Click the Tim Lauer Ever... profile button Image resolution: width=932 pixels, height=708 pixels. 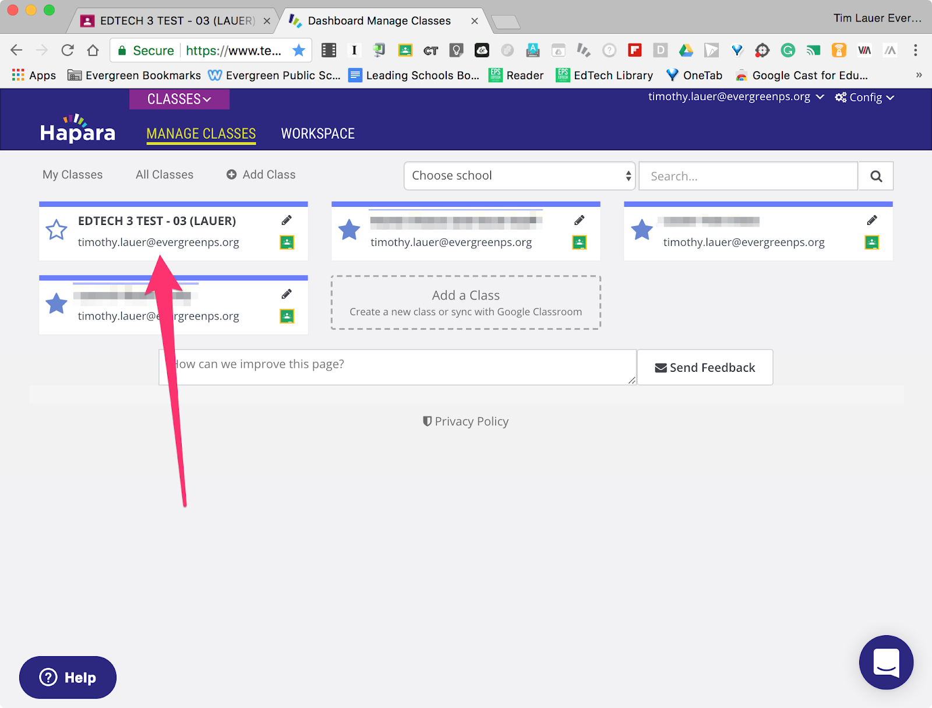point(877,18)
